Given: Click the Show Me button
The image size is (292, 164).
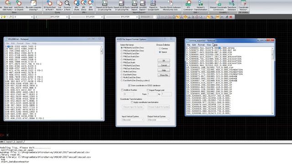Looking at the screenshot, I should 164,75.
